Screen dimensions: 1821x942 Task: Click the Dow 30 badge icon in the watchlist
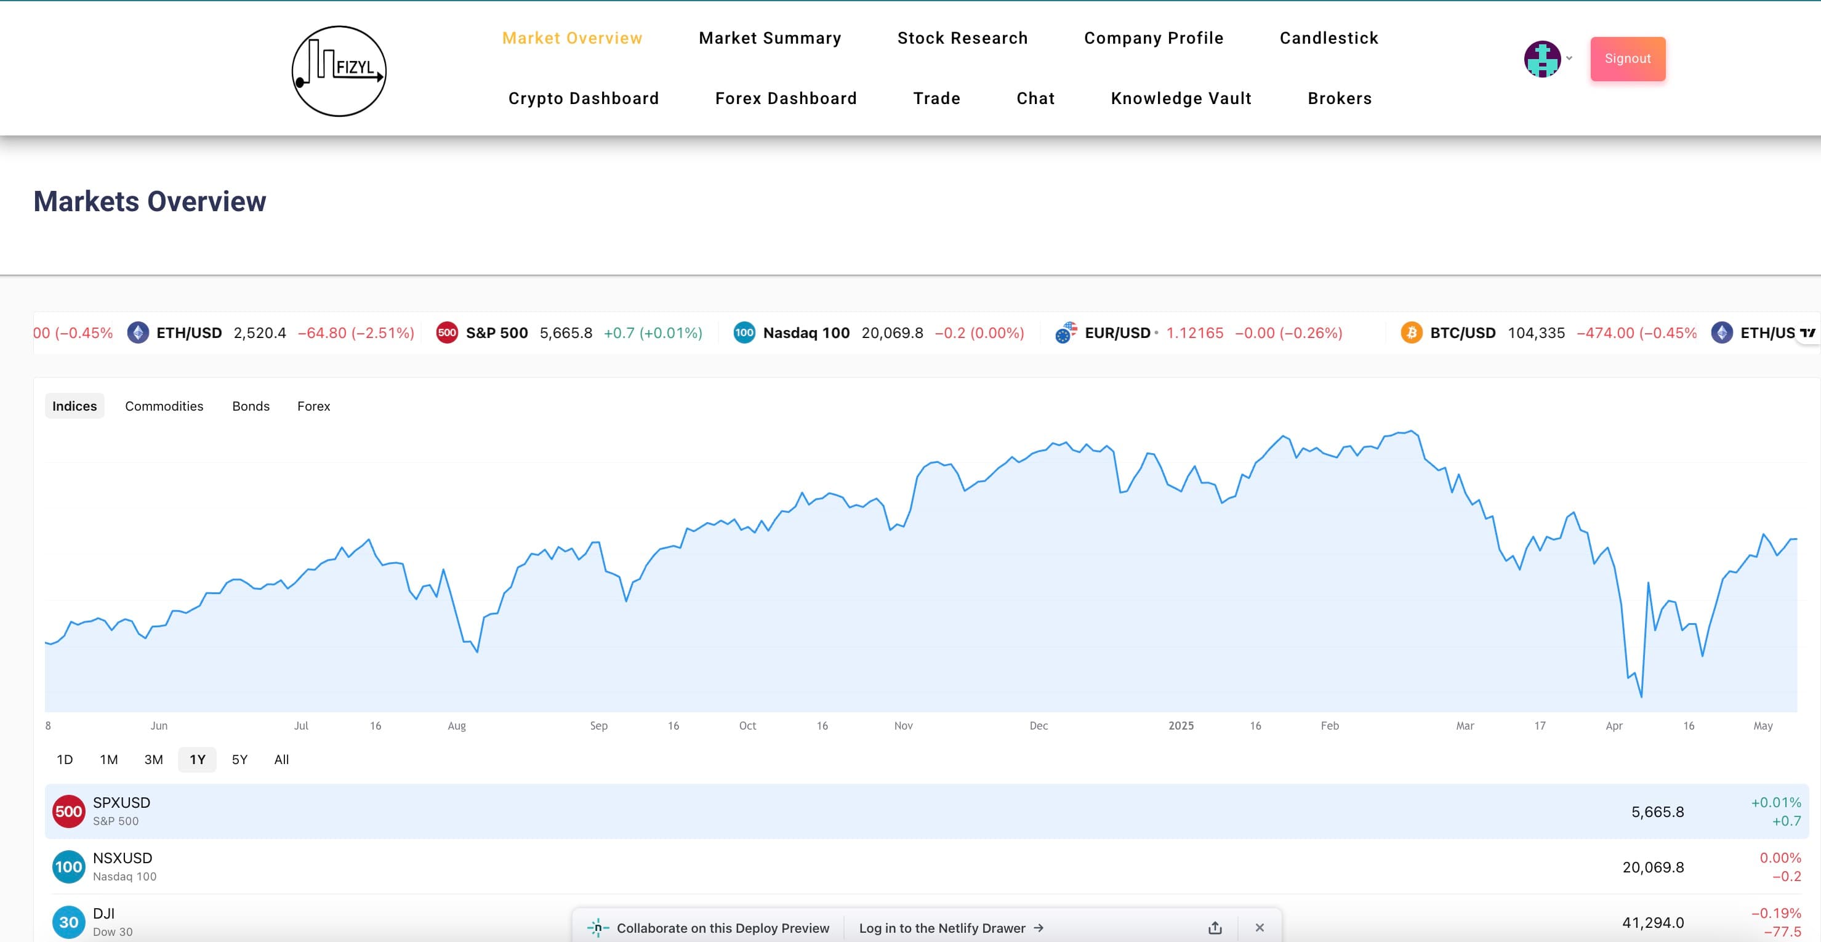tap(68, 922)
